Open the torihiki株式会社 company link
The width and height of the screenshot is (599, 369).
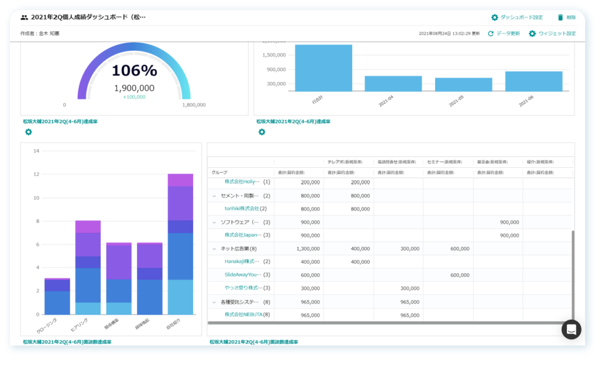(x=242, y=209)
